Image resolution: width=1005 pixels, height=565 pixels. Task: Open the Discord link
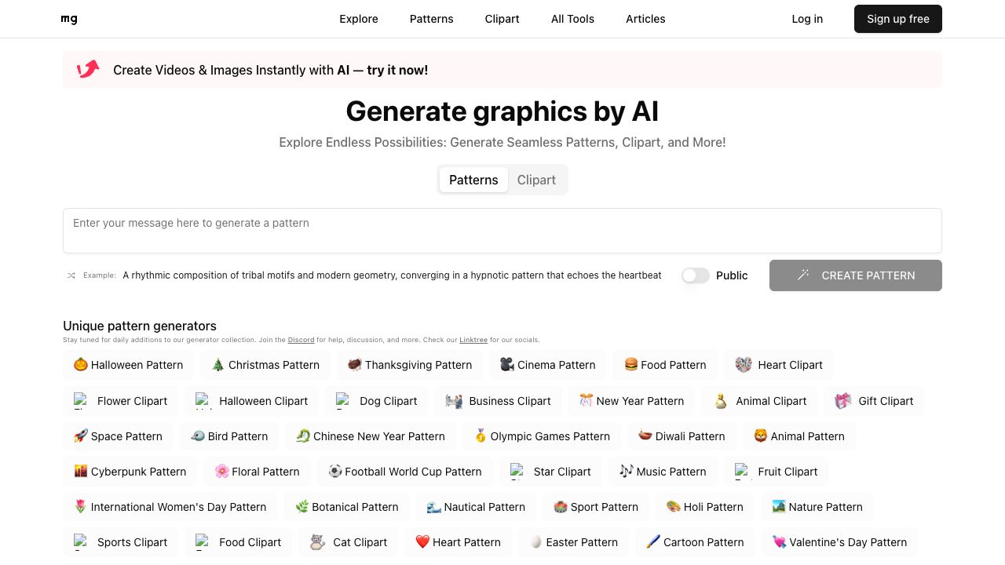coord(301,340)
